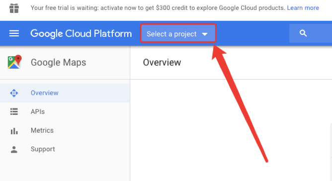Click the gift icon in trial banner
Screen dimensions: 332x181
14,8
